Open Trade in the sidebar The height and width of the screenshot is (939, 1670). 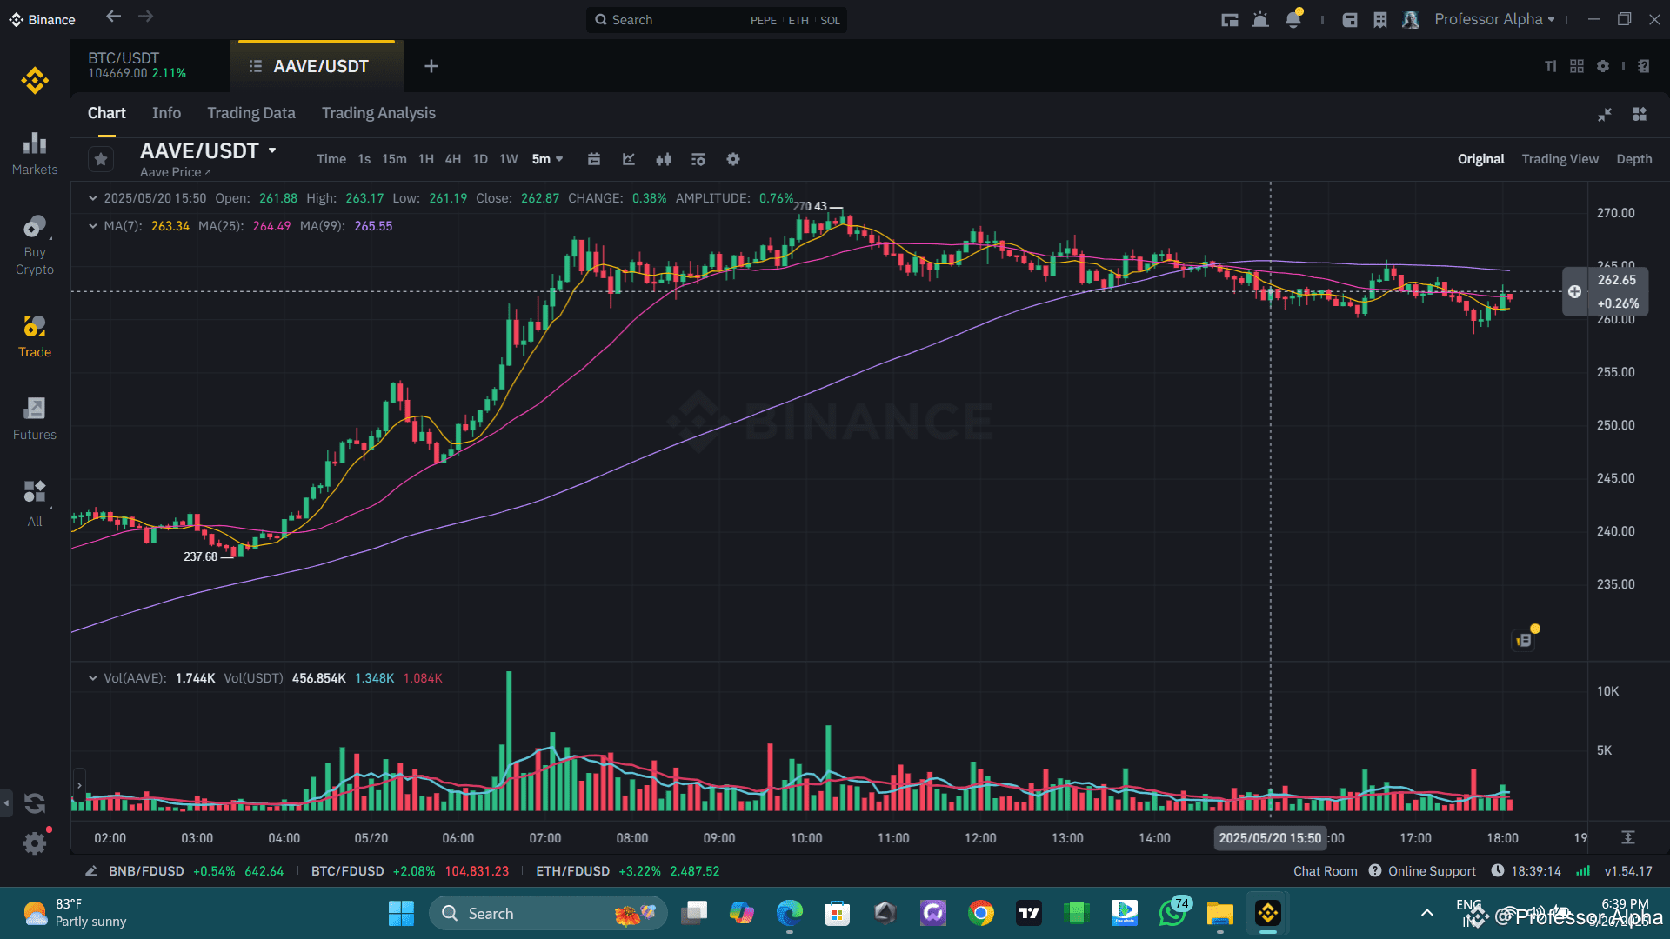pos(35,336)
